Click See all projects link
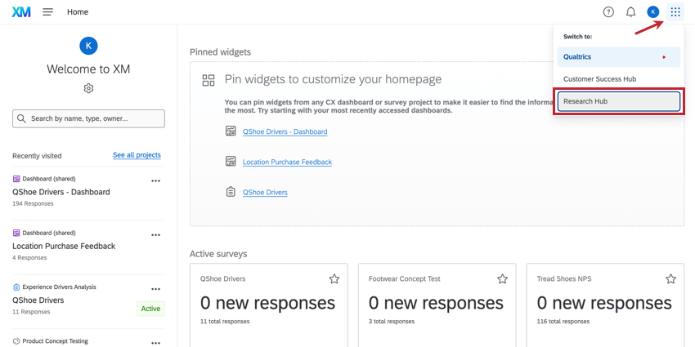 (137, 155)
